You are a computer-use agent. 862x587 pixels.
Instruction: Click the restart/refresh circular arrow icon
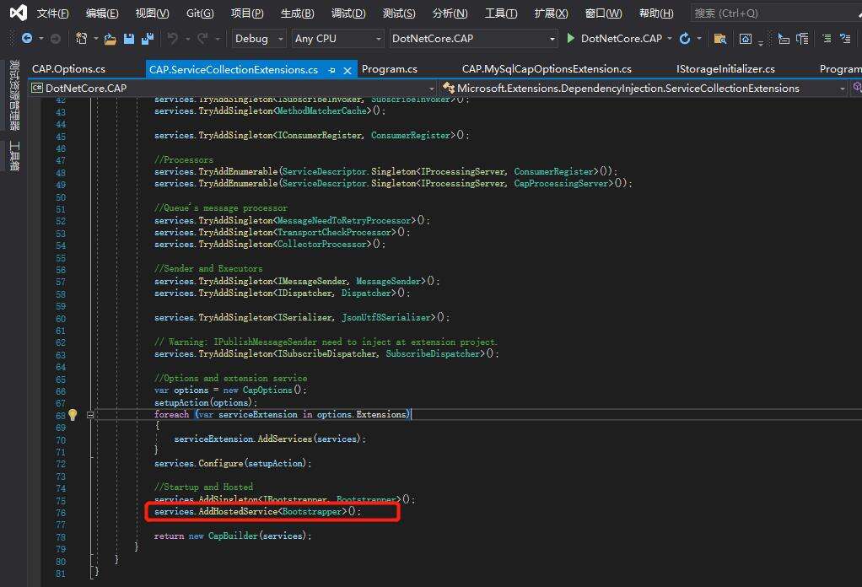[684, 39]
